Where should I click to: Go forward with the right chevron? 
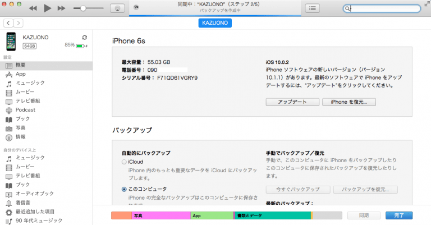tap(18, 23)
